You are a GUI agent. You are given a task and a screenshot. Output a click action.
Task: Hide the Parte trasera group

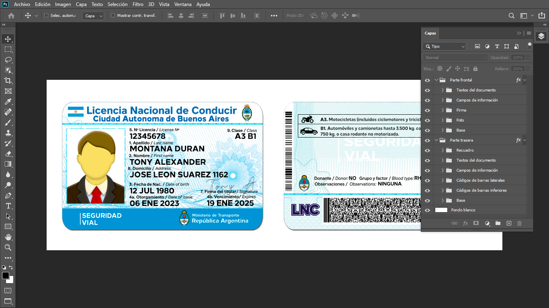click(x=427, y=140)
